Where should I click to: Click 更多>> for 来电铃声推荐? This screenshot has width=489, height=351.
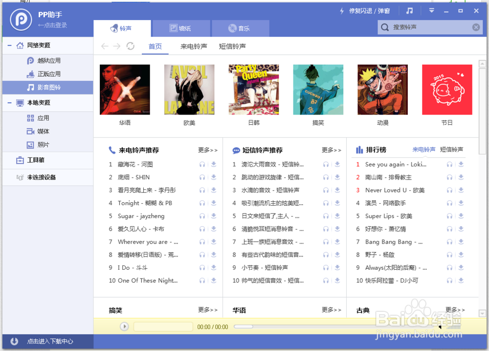(x=208, y=150)
